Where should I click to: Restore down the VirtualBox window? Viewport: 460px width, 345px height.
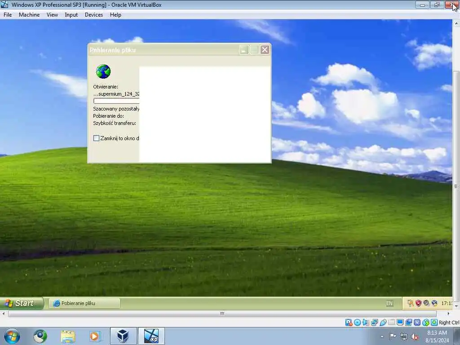click(437, 4)
